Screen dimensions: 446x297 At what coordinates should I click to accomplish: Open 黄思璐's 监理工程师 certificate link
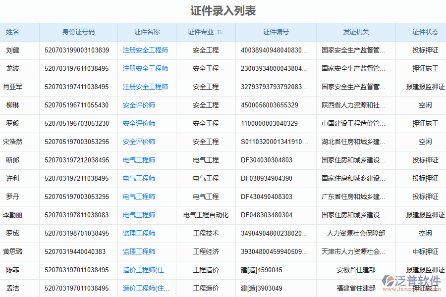139,251
